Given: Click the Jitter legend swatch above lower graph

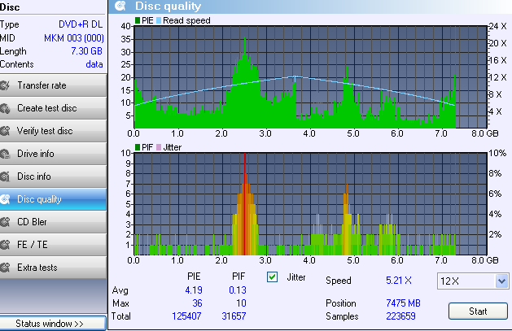Looking at the screenshot, I should (160, 147).
